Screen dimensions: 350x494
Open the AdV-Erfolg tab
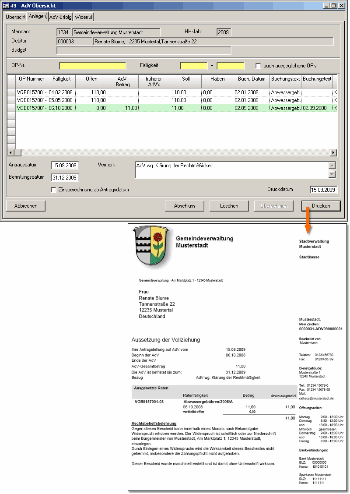coord(60,17)
